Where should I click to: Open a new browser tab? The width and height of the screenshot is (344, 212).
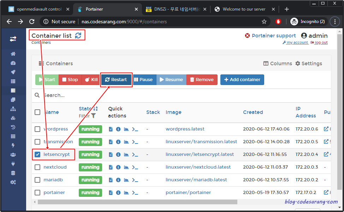click(286, 9)
